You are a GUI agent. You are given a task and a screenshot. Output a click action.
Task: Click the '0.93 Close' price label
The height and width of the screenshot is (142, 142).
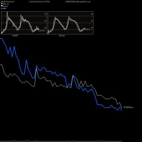pyautogui.click(x=128, y=107)
